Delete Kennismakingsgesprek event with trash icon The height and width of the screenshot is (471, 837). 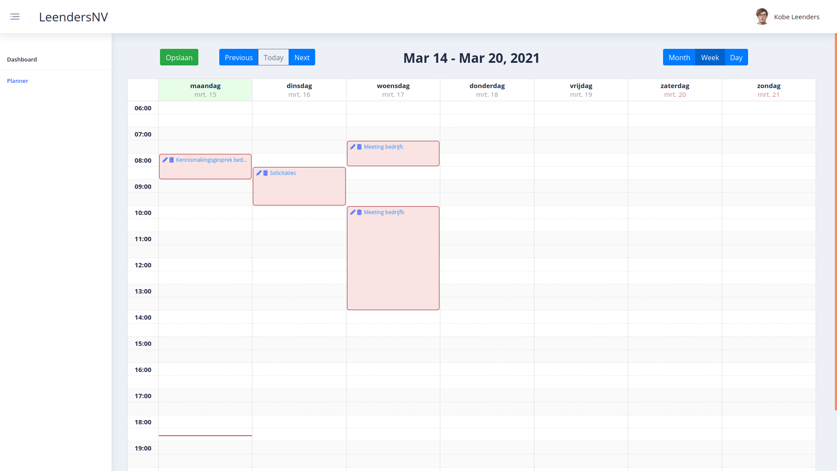[172, 160]
